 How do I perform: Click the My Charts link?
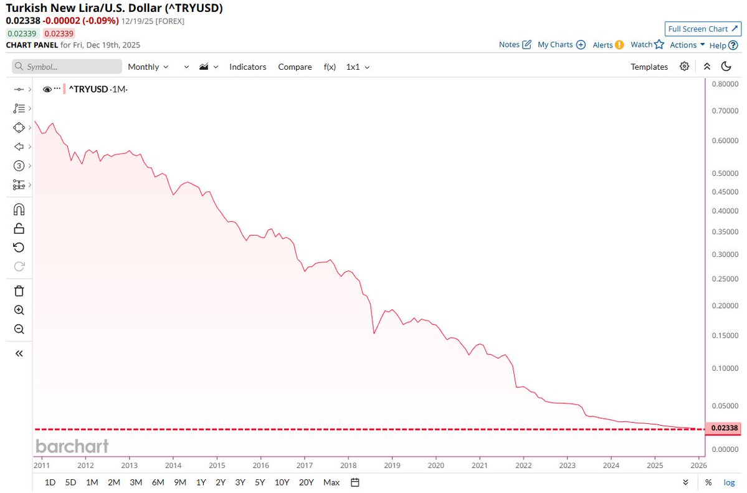[x=561, y=45]
